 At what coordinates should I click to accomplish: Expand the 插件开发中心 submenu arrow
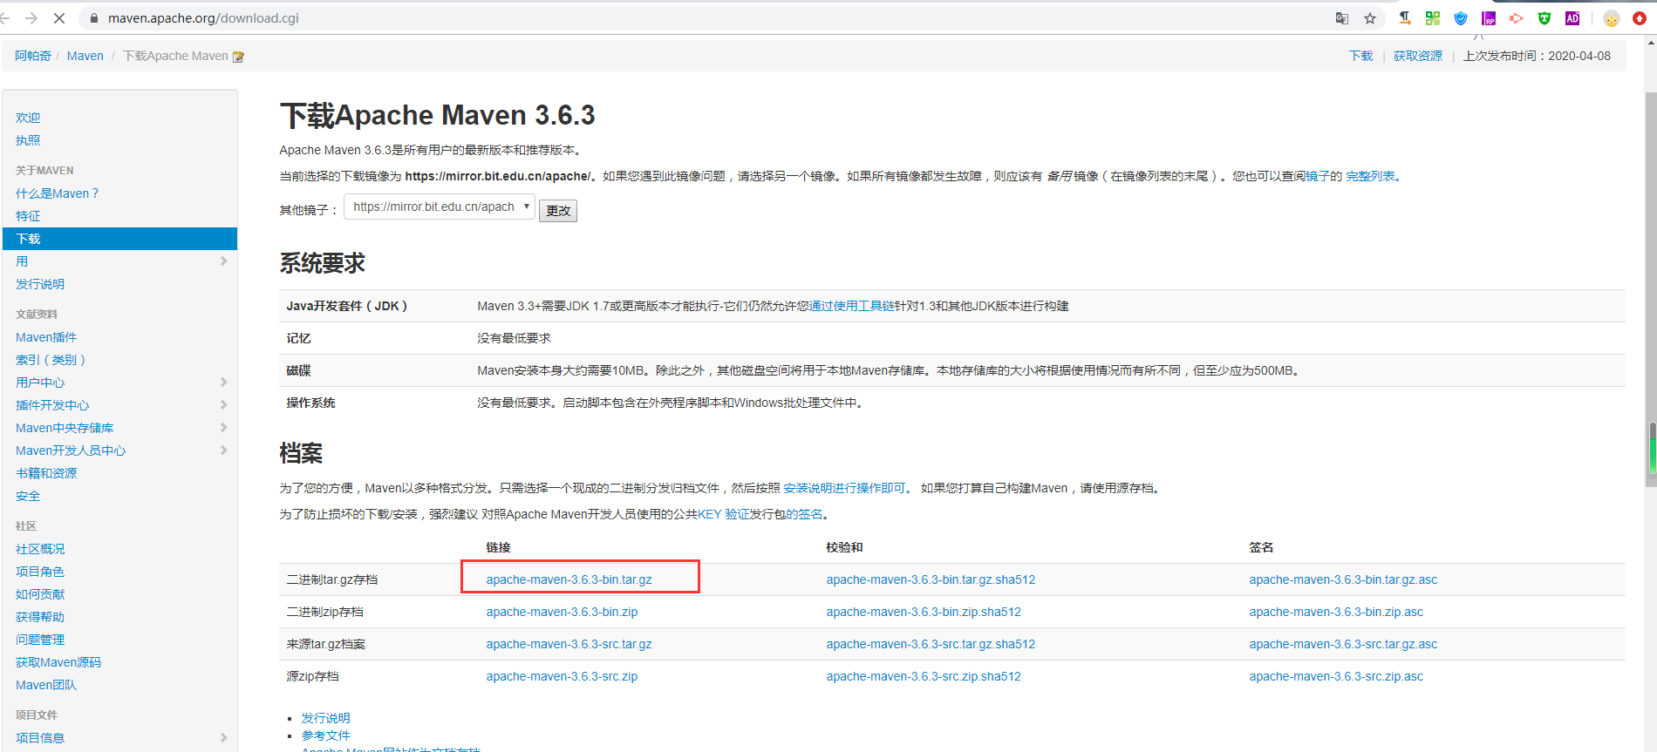click(223, 405)
